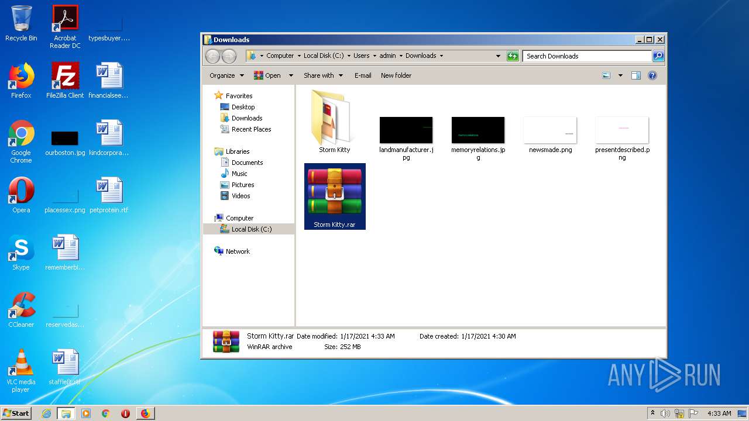Viewport: 749px width, 421px height.
Task: Expand the views dropdown arrow
Action: point(620,75)
